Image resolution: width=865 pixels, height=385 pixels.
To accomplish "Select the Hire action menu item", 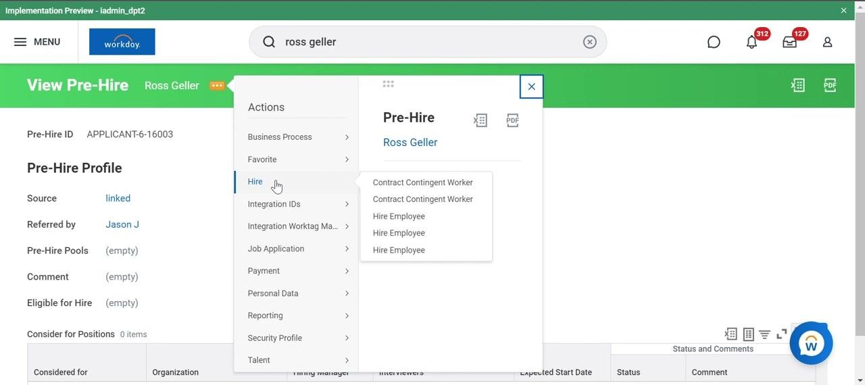I will tap(297, 182).
